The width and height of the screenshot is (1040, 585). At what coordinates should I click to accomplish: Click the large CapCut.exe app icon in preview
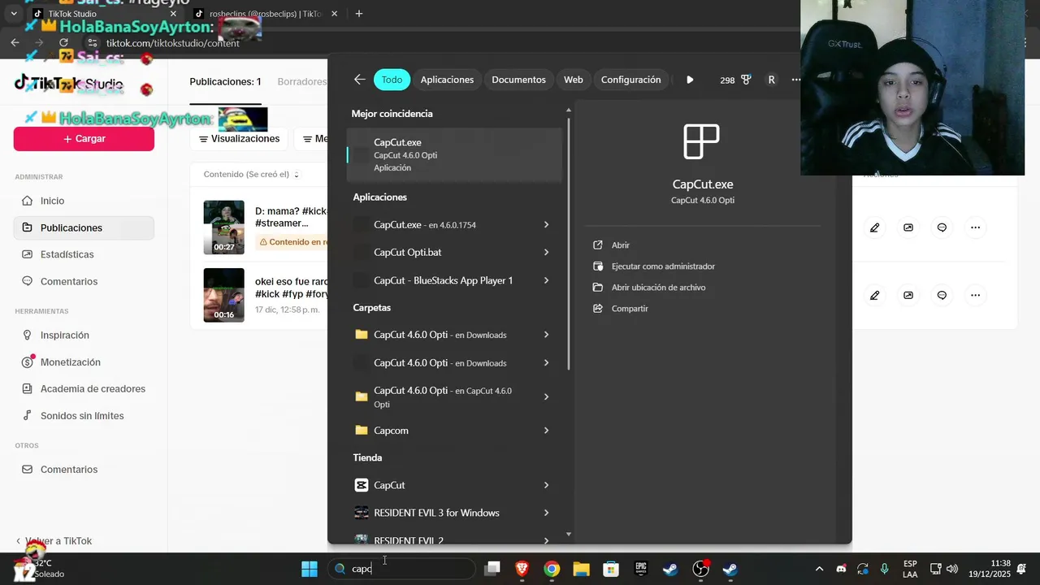click(x=702, y=141)
